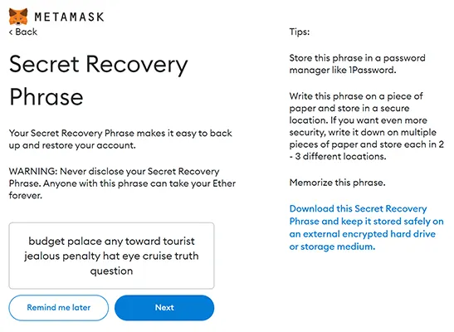This screenshot has height=332, width=454.
Task: Click the MetaMask fox logo
Action: click(x=18, y=17)
